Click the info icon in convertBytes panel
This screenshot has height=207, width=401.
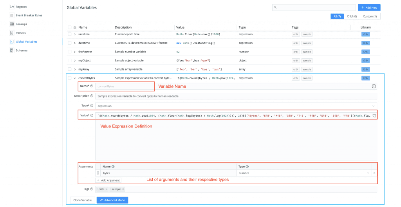(374, 86)
